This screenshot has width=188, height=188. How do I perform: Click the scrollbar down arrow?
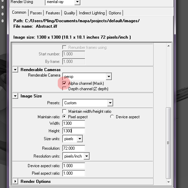[x=169, y=182]
